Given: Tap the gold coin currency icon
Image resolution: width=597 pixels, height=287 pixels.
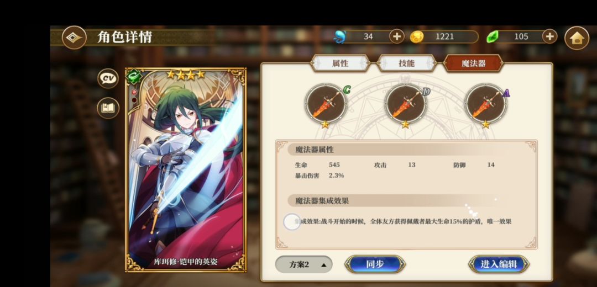Looking at the screenshot, I should pyautogui.click(x=417, y=37).
